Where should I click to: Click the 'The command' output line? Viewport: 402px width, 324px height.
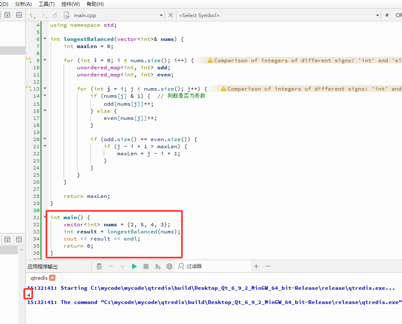point(214,302)
